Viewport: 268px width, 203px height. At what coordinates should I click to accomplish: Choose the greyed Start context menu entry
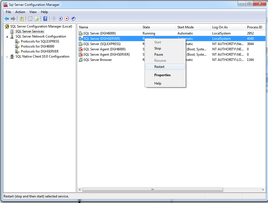pyautogui.click(x=165, y=42)
